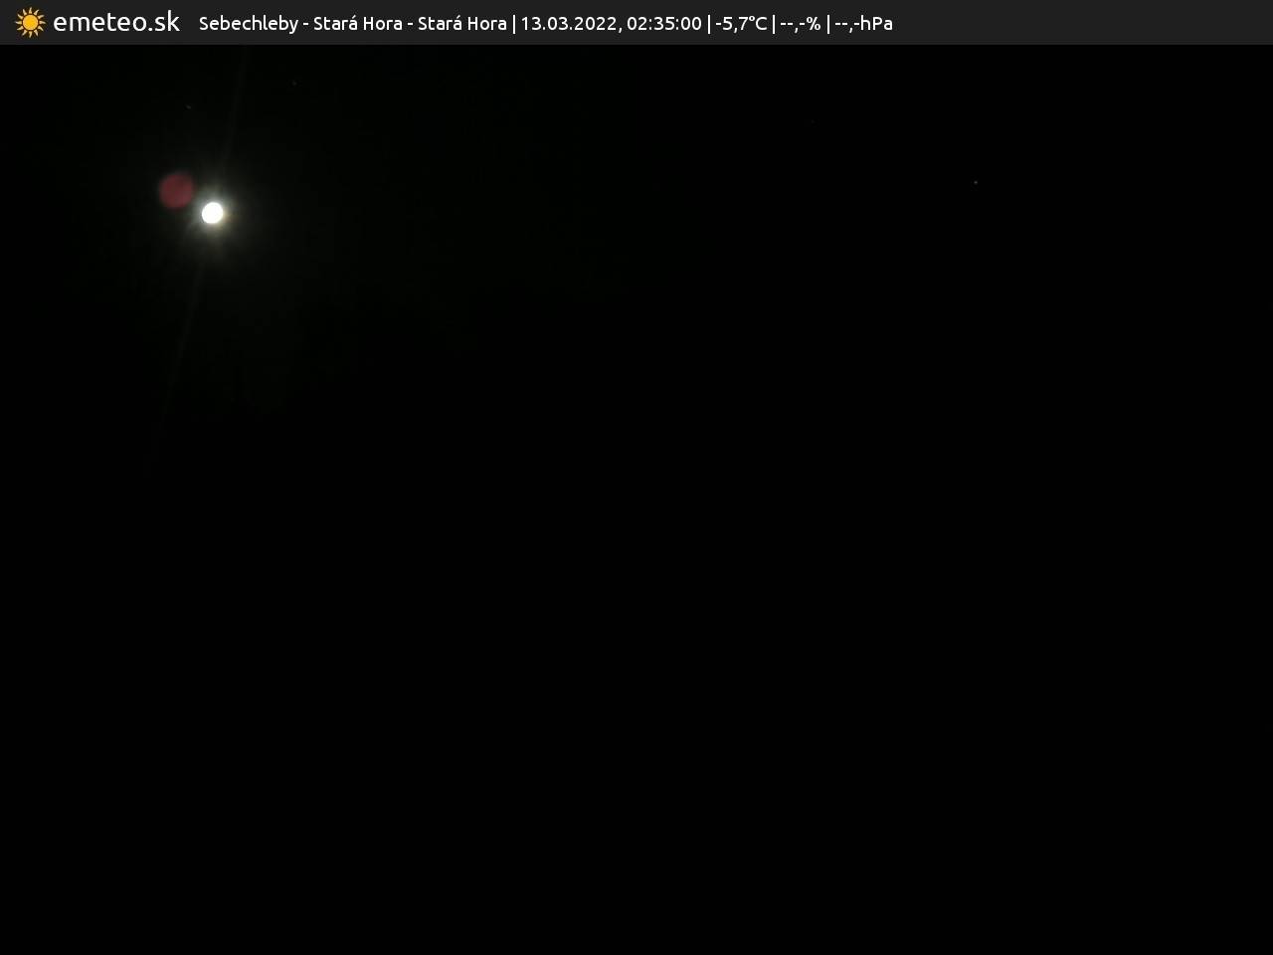
Task: Click the bright white moon
Action: point(213,213)
